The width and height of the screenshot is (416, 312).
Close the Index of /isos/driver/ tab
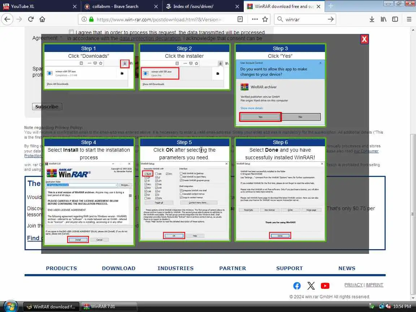click(237, 6)
